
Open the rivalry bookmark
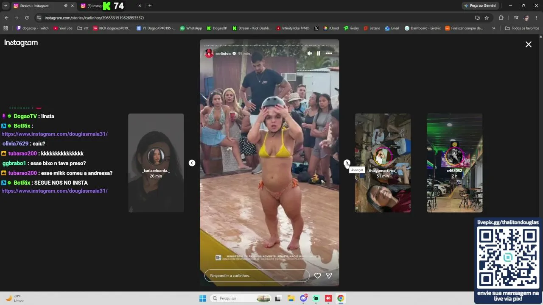tap(351, 28)
